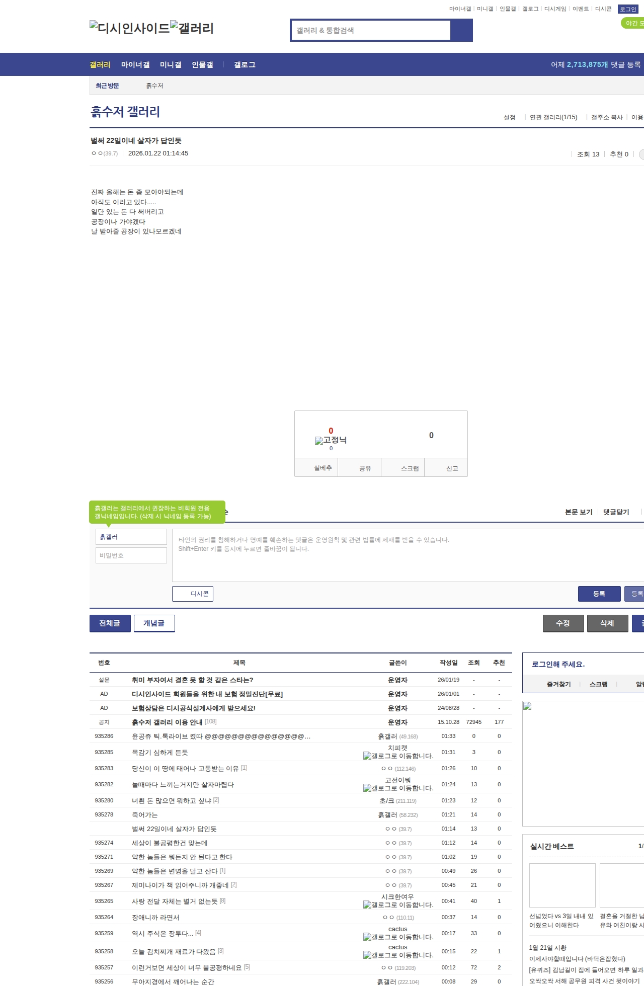The height and width of the screenshot is (986, 644).
Task: Open post 오늘 김치찌개 재료가 다왔음
Action: [174, 952]
